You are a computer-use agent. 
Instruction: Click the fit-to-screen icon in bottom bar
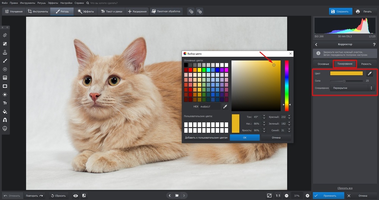(269, 195)
